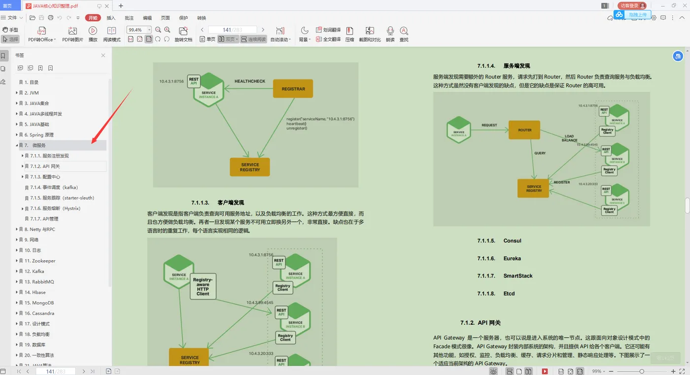Click the zoom slider at bottom right

(x=642, y=371)
